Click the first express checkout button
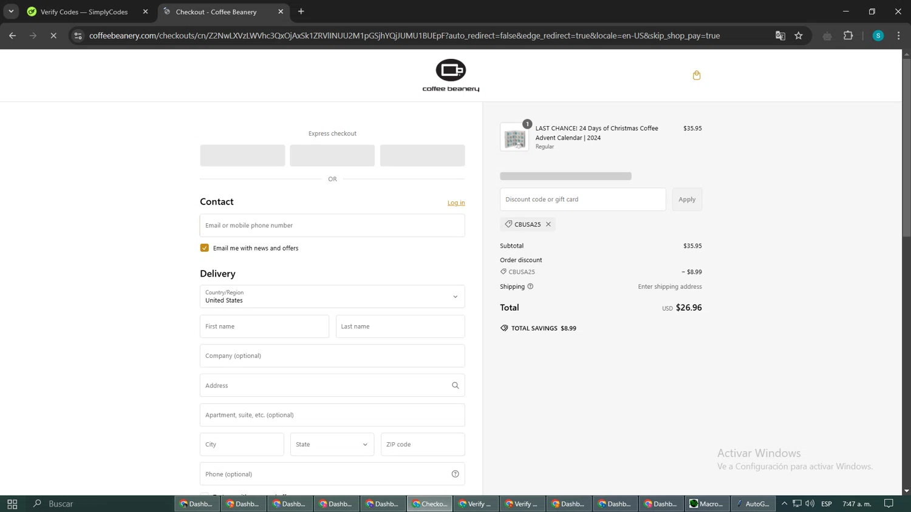Viewport: 911px width, 512px height. pyautogui.click(x=242, y=155)
